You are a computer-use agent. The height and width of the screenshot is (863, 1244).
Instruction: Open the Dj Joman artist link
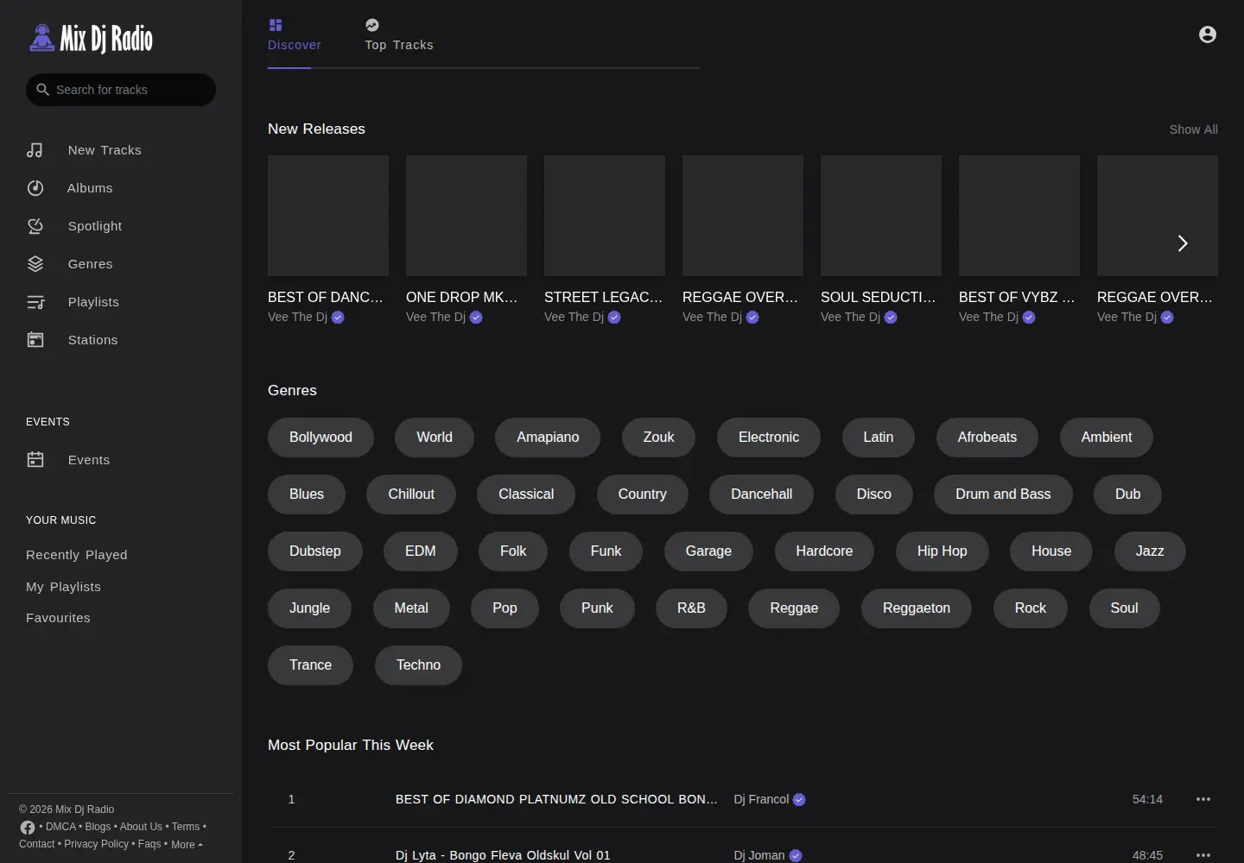[x=759, y=855]
